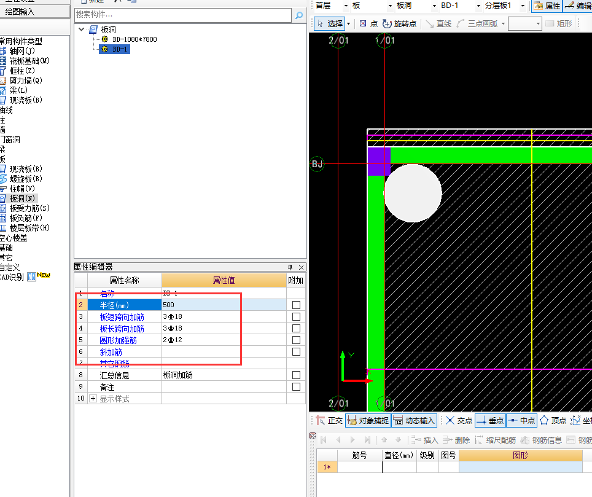Check 附加 box for 半径(mm) row
592x497 pixels.
point(297,305)
